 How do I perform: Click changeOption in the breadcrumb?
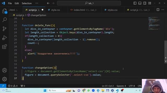point(38,15)
